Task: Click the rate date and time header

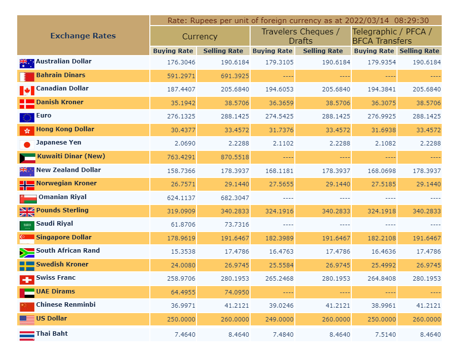Action: (296, 20)
